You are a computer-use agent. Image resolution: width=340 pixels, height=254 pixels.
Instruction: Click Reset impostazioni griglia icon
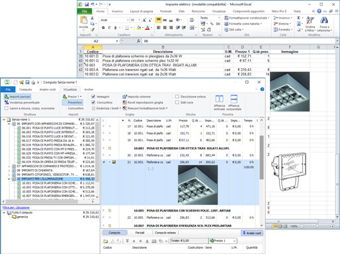(124, 103)
